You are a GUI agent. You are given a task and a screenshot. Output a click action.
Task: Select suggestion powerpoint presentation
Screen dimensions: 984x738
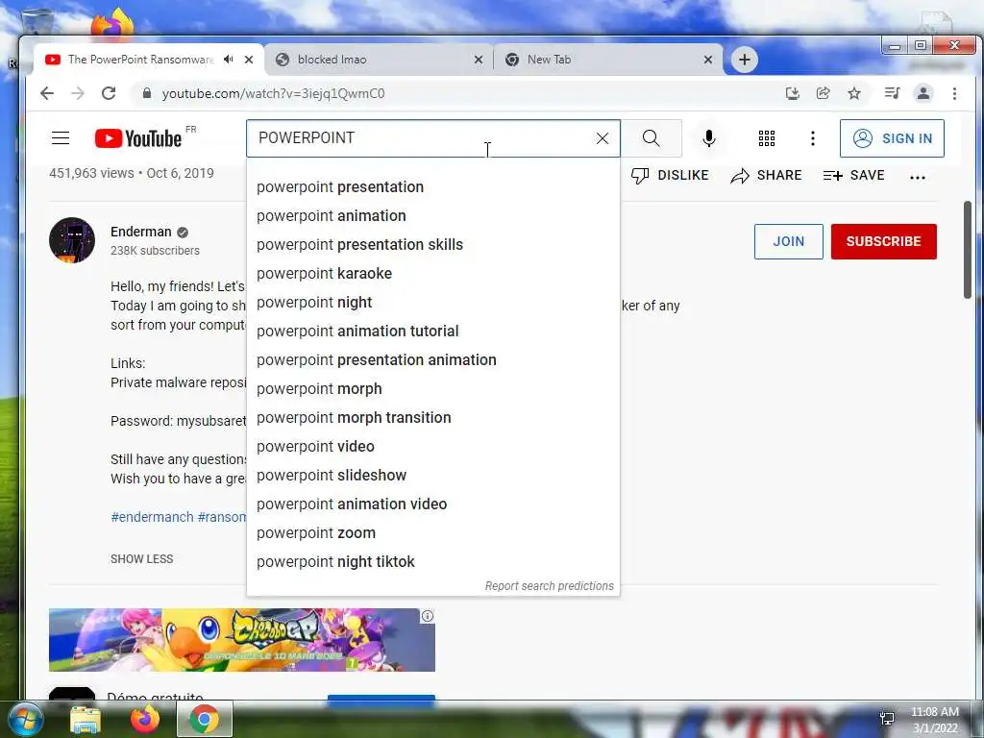[x=433, y=187]
